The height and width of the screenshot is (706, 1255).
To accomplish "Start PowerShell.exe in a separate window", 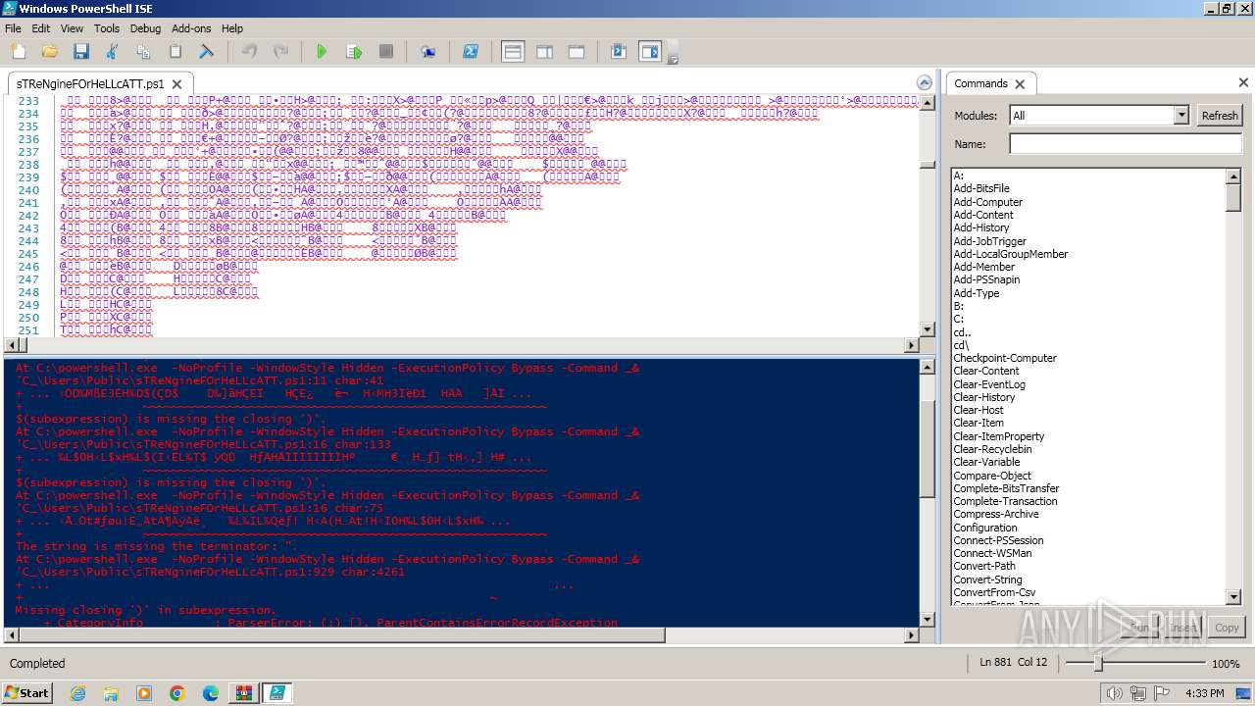I will coord(471,51).
